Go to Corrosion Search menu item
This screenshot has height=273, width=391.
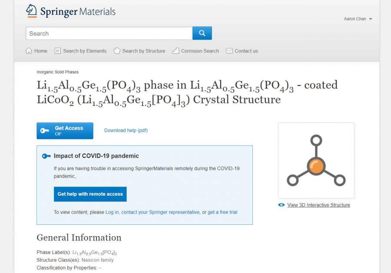(200, 51)
